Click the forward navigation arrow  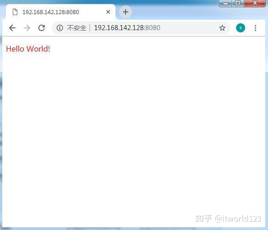pos(27,28)
